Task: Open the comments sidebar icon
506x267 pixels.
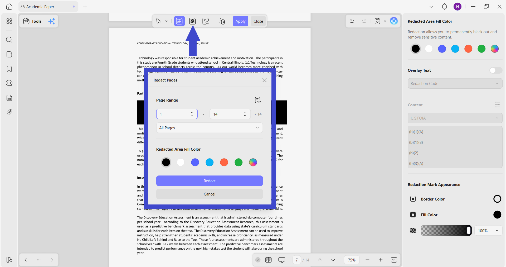Action: [x=9, y=83]
